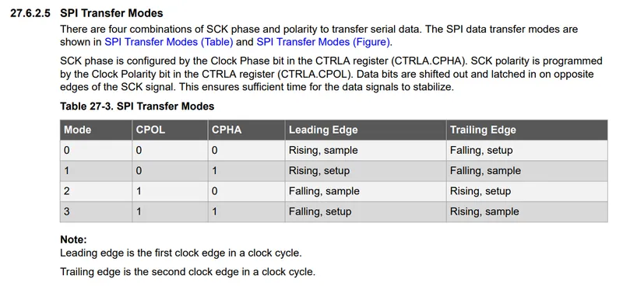Select the Mode 0 row's 'Falling, setup' cell
The height and width of the screenshot is (286, 623).
pos(527,150)
